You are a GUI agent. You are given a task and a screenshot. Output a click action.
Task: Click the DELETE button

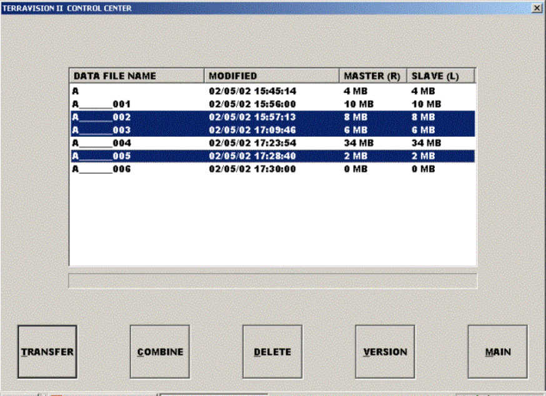coord(272,352)
